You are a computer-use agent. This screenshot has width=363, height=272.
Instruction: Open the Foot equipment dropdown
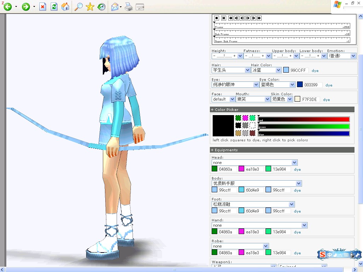253,204
